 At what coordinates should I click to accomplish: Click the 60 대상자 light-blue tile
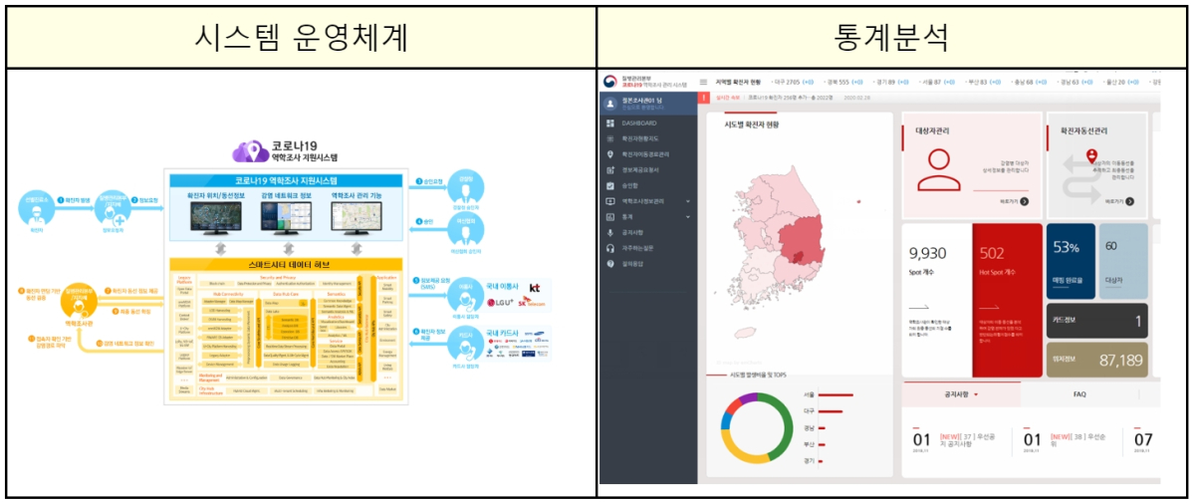pyautogui.click(x=1123, y=260)
